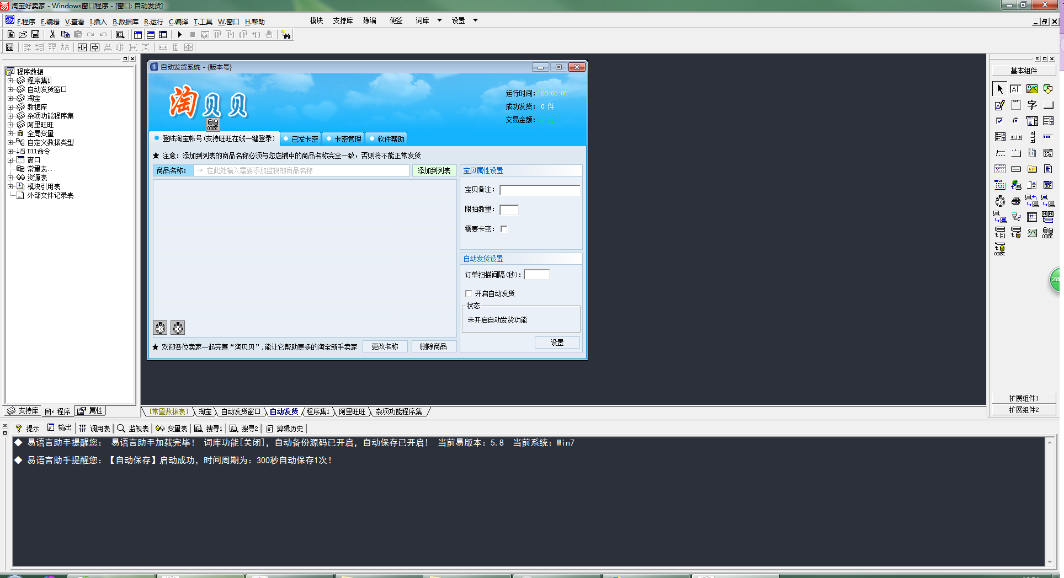Select the edit box (AI) component
1064x578 pixels.
(1015, 89)
